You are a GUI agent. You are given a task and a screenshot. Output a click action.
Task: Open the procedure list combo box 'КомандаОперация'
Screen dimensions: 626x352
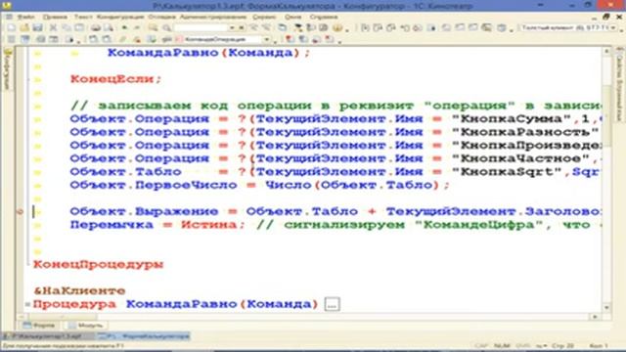(x=267, y=39)
